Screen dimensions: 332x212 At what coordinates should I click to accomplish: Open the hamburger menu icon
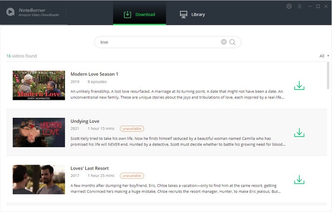click(x=299, y=7)
